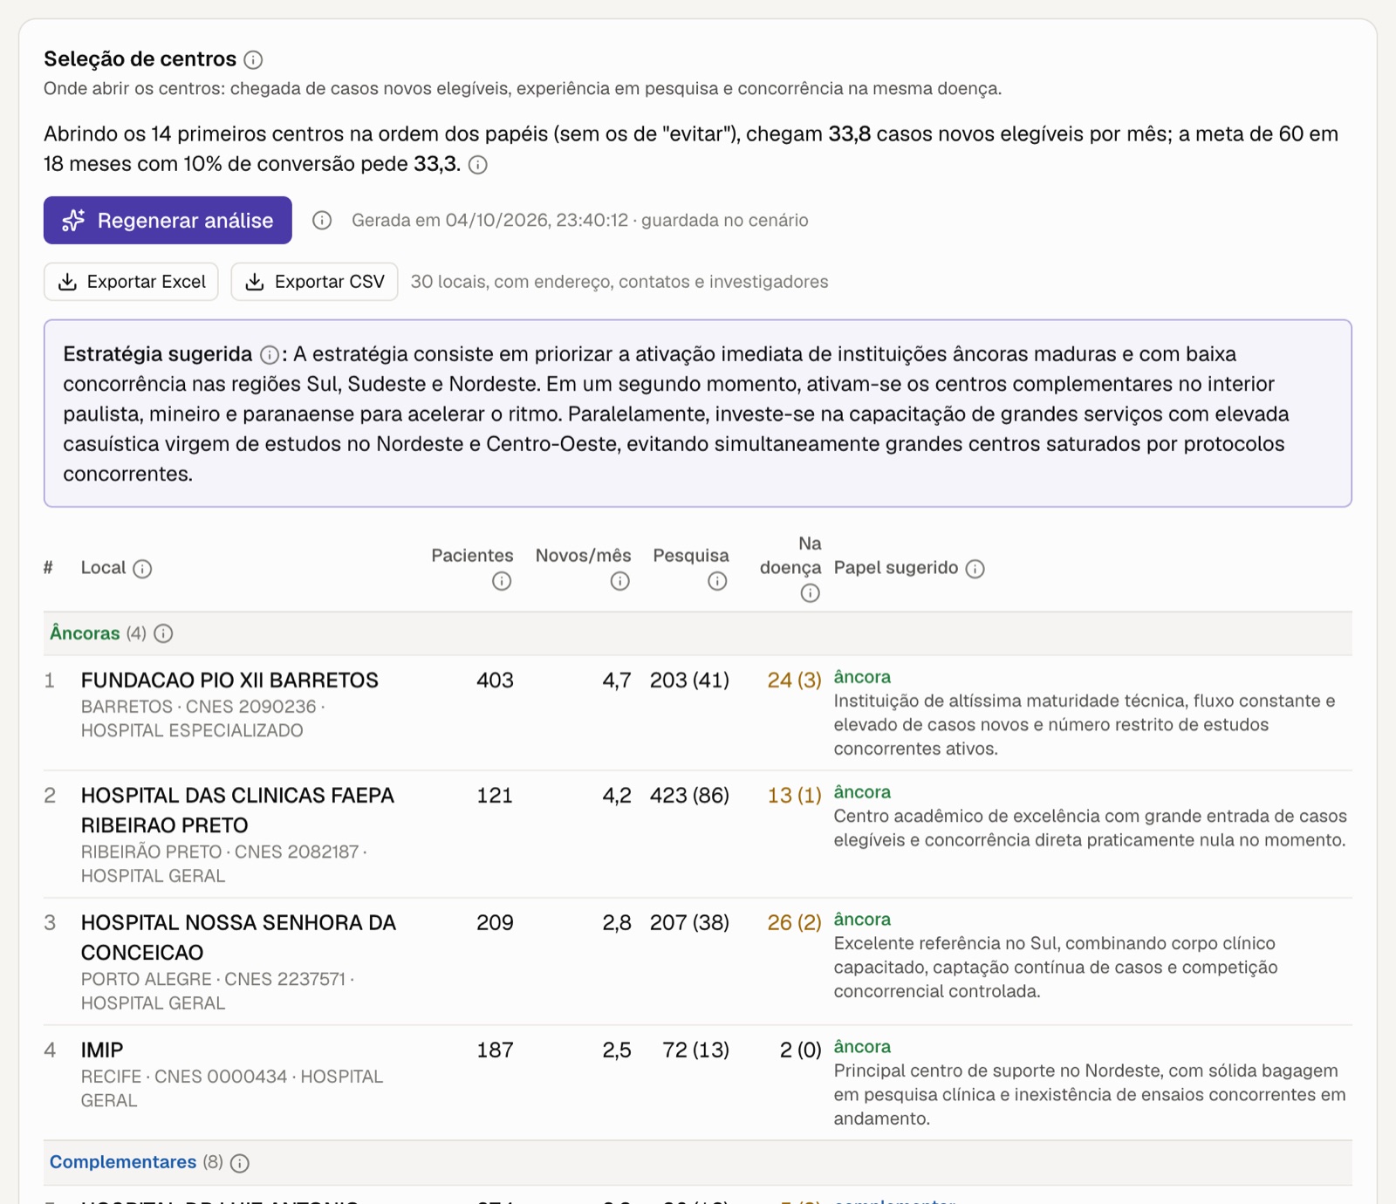Click info icon beside Local column header
This screenshot has height=1204, width=1396.
point(142,569)
